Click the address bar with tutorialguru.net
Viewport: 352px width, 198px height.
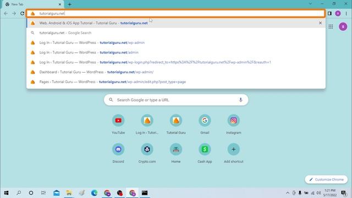coord(176,13)
